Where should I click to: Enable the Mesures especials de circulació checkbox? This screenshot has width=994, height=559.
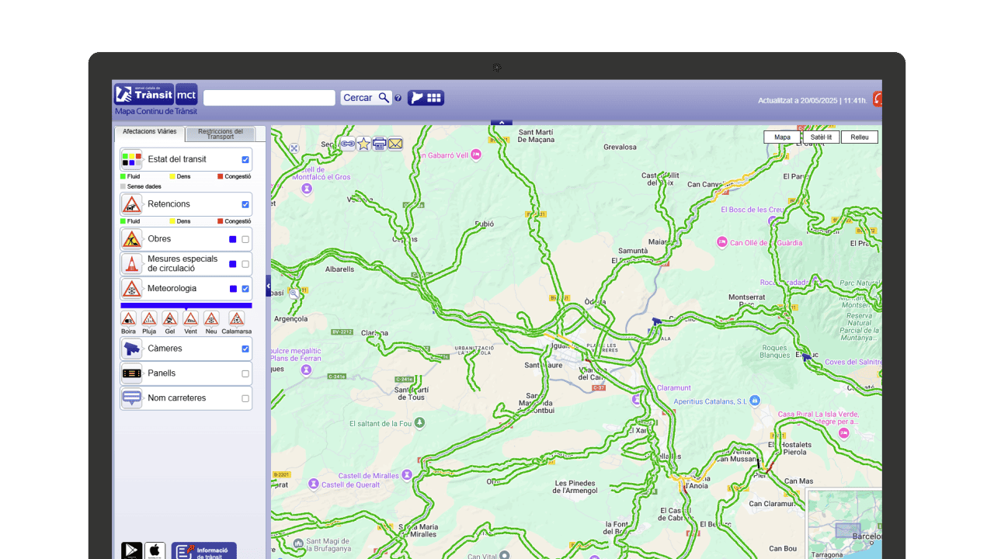pos(245,264)
